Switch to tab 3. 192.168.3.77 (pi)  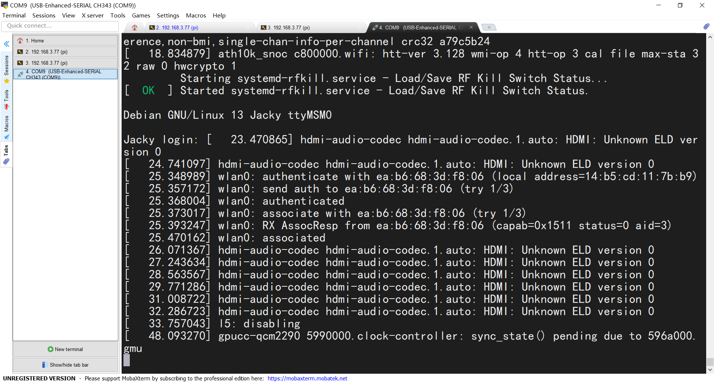tap(311, 28)
